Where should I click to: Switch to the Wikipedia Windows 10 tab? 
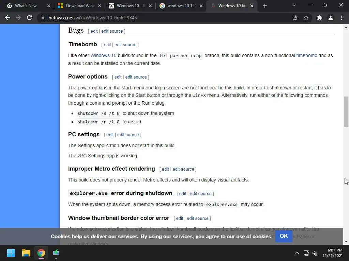tap(127, 6)
